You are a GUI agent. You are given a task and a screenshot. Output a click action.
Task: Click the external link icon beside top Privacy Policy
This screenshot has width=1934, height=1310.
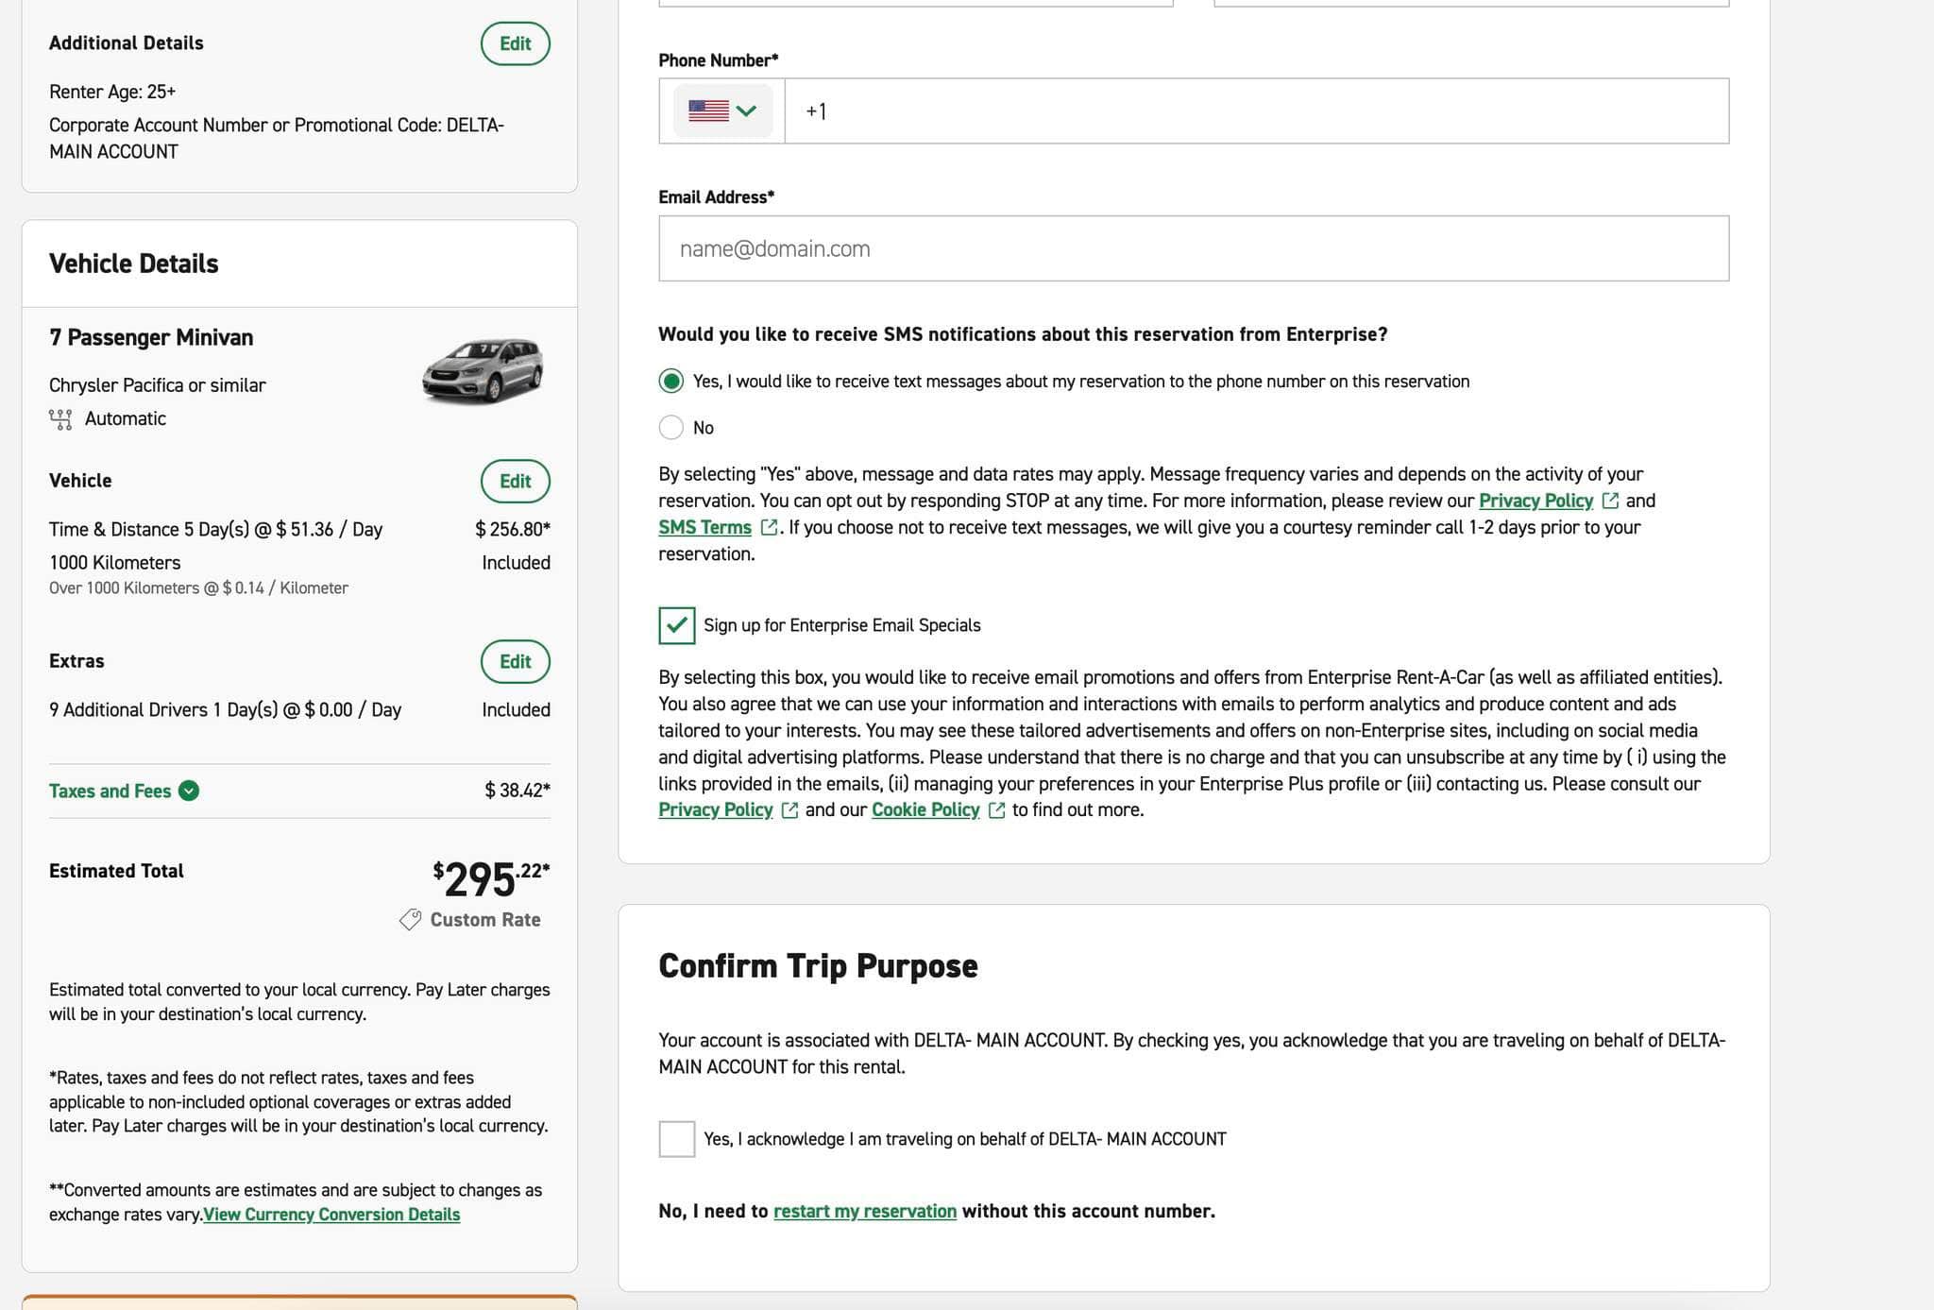(1610, 501)
